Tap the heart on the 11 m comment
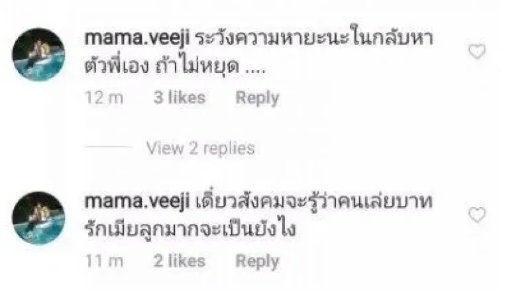This screenshot has height=298, width=530. point(477,215)
